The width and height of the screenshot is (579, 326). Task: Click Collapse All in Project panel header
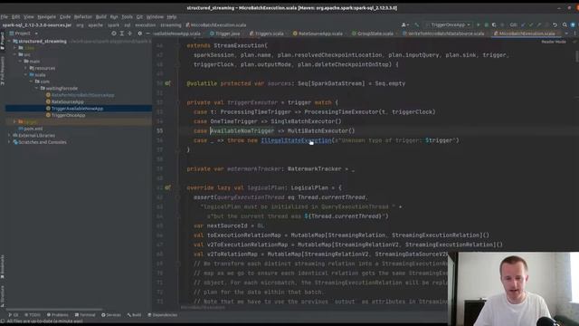point(129,34)
